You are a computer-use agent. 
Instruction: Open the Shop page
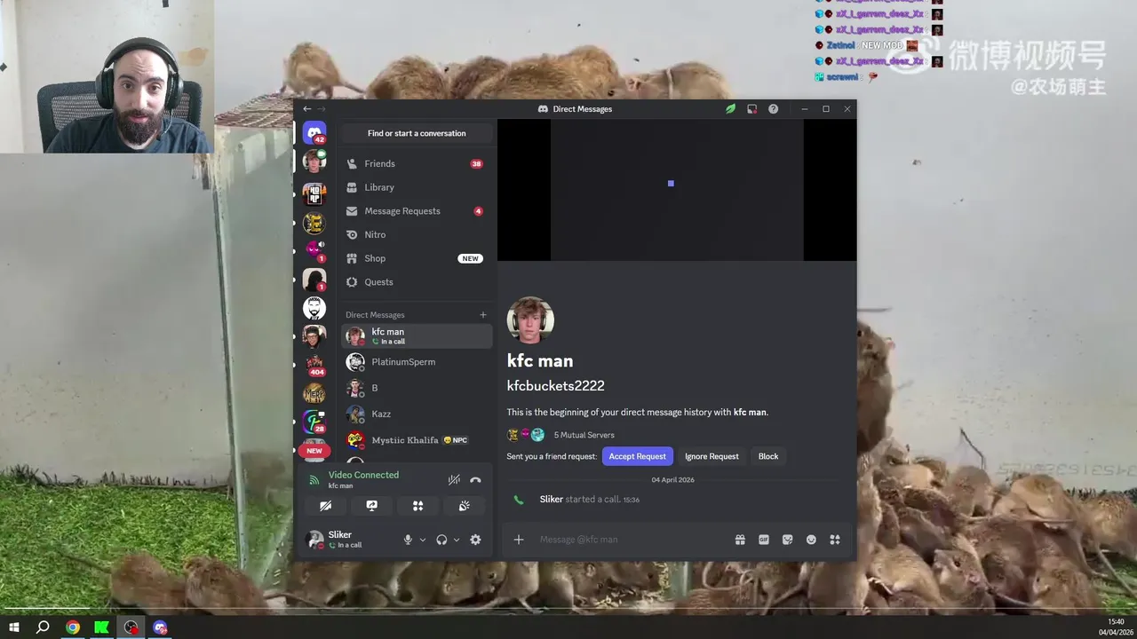[417, 258]
